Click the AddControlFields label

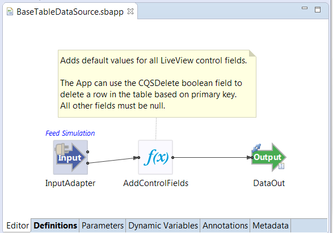coord(155,183)
